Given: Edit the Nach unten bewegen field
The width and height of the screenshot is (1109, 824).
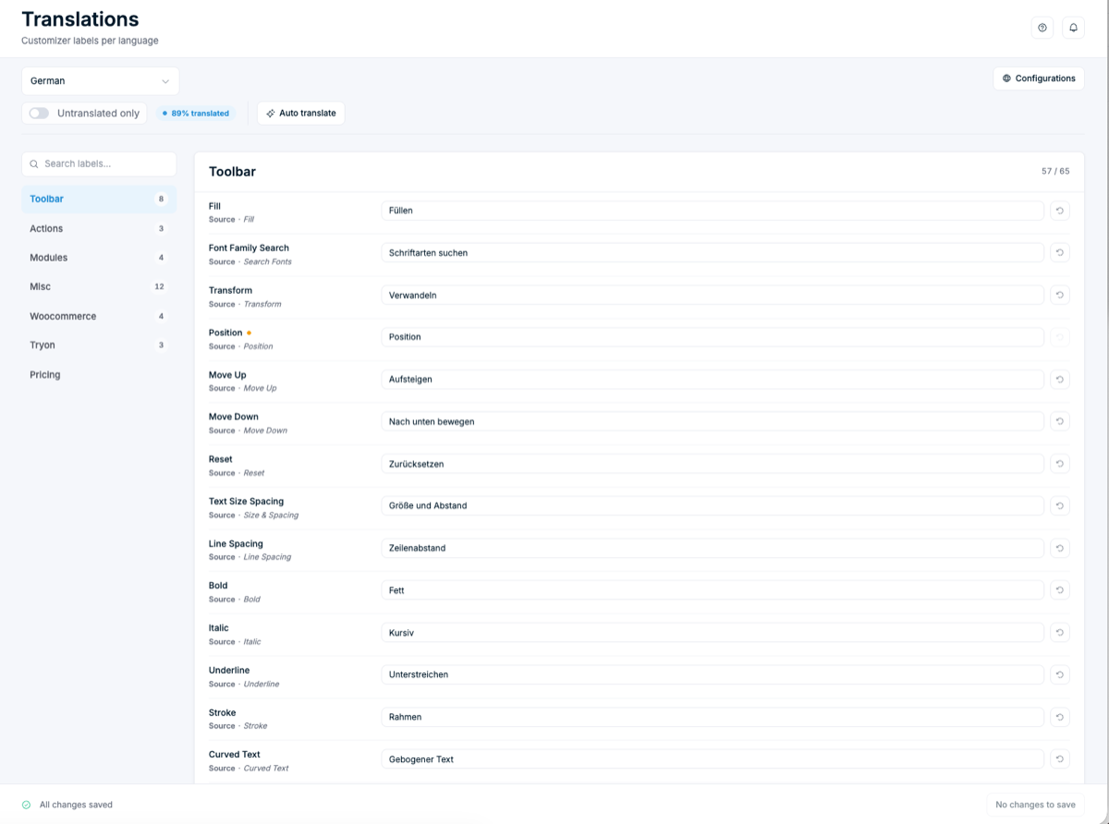Looking at the screenshot, I should click(713, 421).
